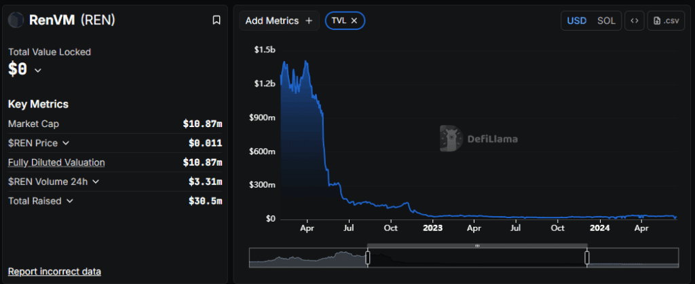Switch chart currency to SOL
Image resolution: width=695 pixels, height=284 pixels.
click(x=606, y=20)
